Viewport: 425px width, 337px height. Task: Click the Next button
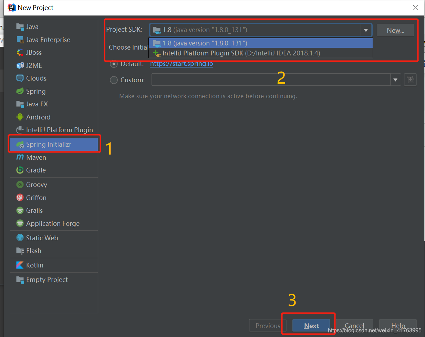[311, 326]
